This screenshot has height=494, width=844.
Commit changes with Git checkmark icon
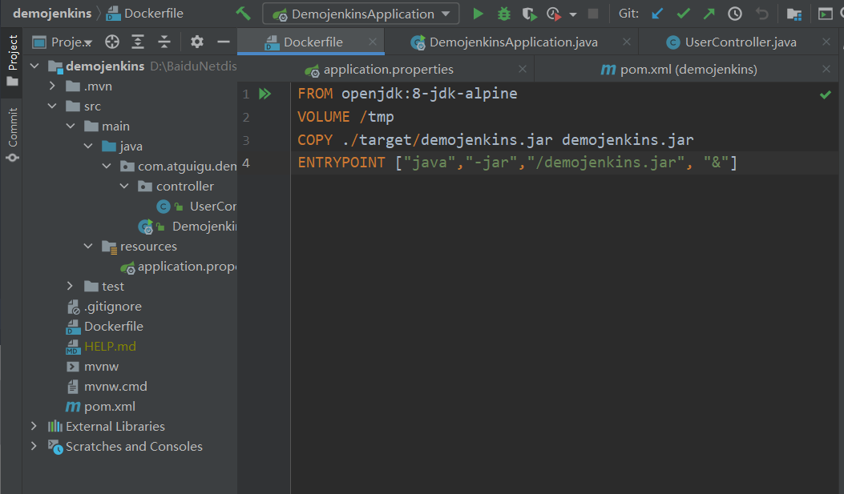coord(684,14)
